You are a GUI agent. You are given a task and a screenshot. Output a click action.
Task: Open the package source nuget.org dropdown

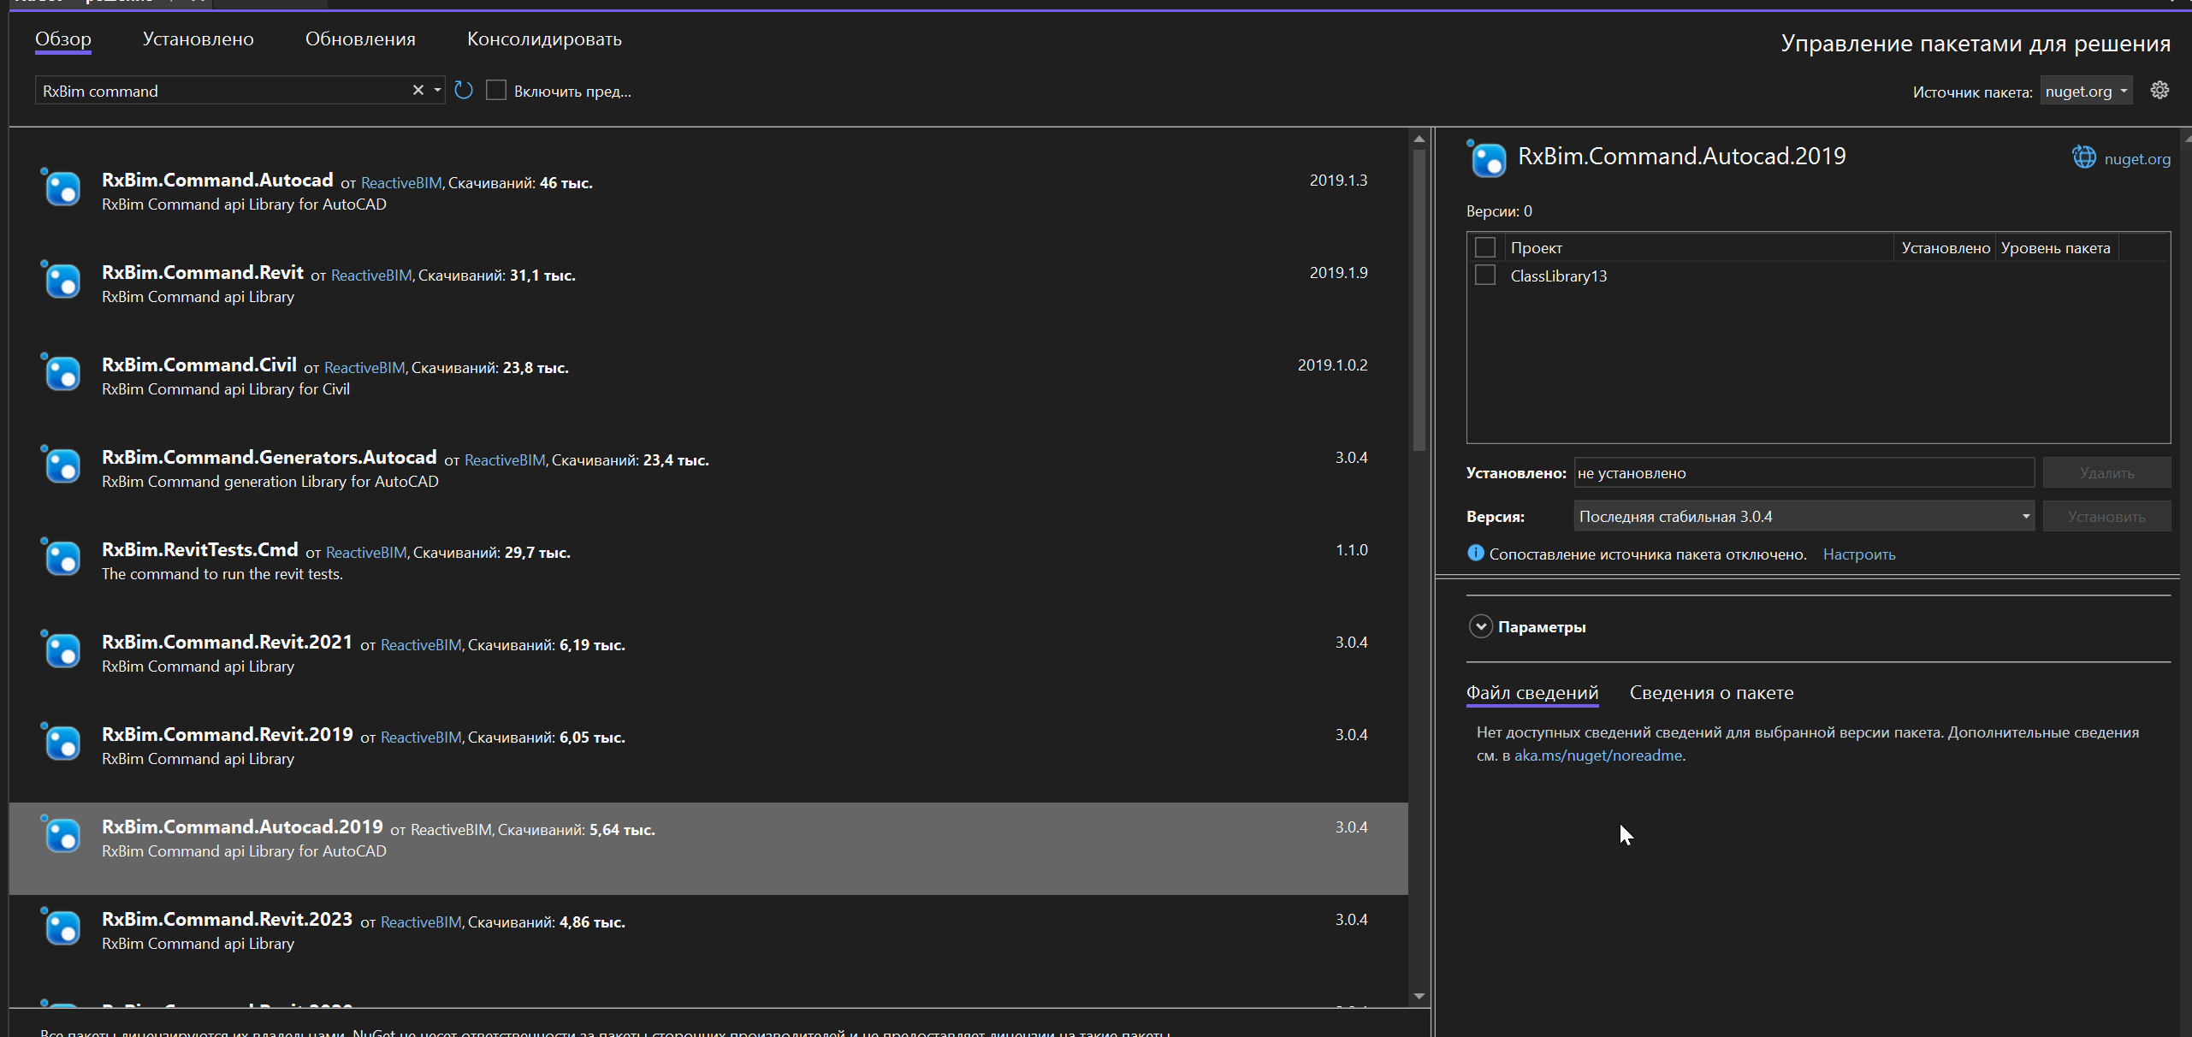click(2085, 92)
